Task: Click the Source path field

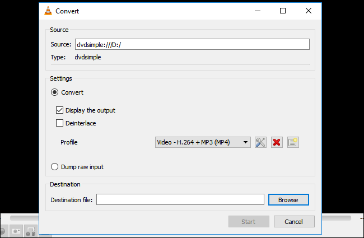Action: pos(192,44)
